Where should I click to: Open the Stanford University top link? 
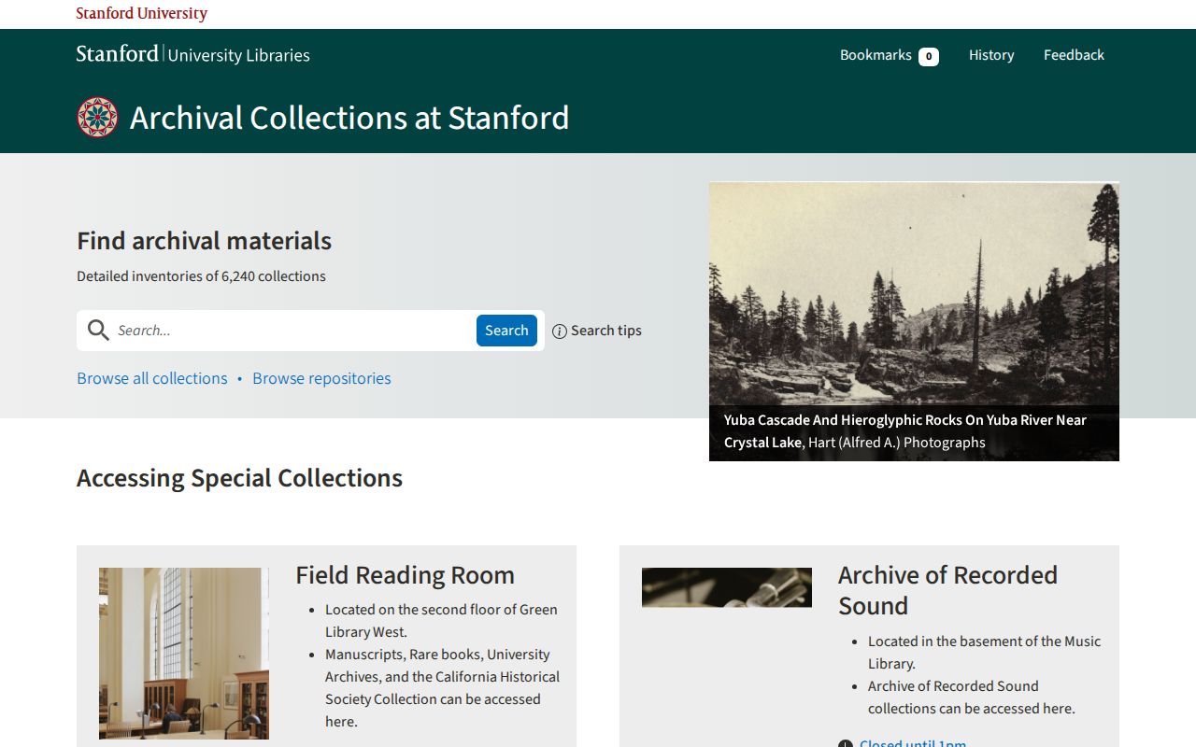point(142,13)
